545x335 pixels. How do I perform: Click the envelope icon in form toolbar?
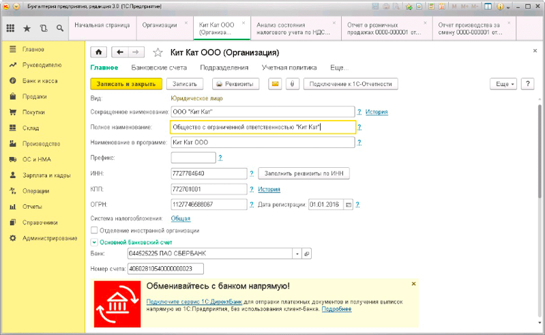[276, 84]
